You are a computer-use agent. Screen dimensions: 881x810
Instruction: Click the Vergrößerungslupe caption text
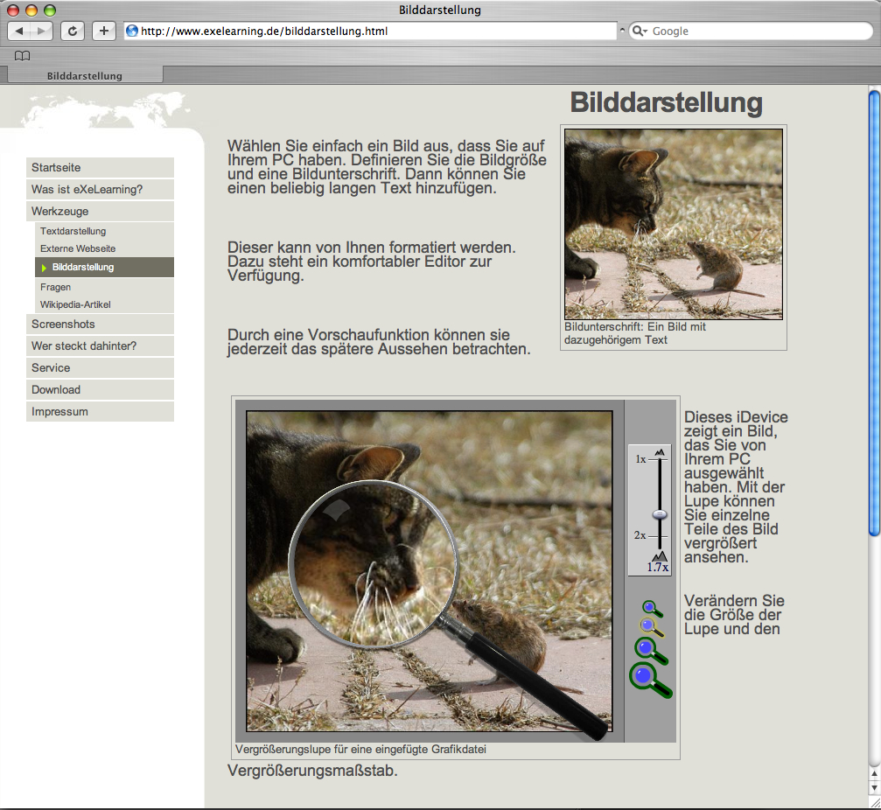360,750
